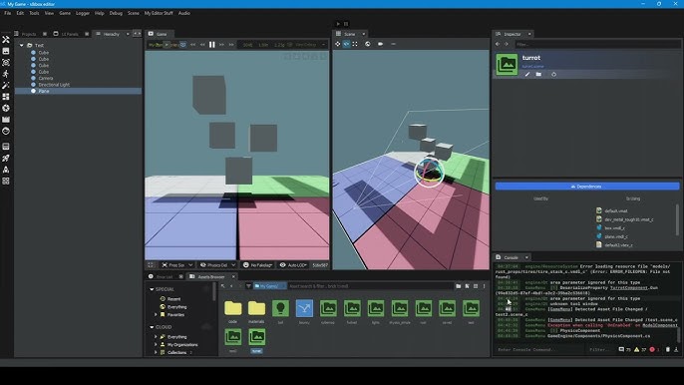Open the Tools menu
This screenshot has width=684, height=385.
coord(34,13)
